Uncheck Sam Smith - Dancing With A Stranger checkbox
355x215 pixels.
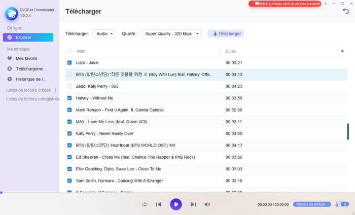69,181
